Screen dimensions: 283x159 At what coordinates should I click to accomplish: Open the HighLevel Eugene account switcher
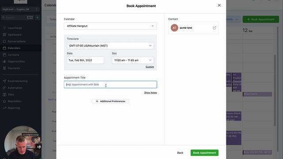(x=20, y=9)
